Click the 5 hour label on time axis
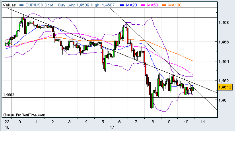Screen dimensions: 235x153 click(103, 122)
